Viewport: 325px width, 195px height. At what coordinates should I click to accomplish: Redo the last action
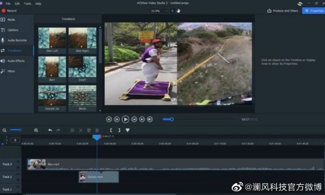click(x=58, y=130)
